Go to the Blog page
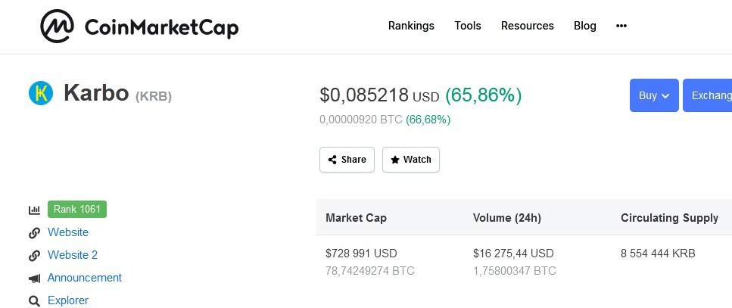Image resolution: width=732 pixels, height=308 pixels. click(585, 26)
